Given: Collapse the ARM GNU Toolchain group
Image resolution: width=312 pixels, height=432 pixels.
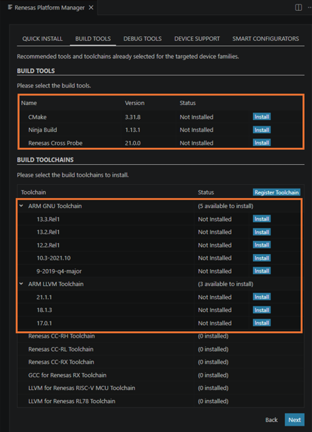Looking at the screenshot, I should point(21,206).
